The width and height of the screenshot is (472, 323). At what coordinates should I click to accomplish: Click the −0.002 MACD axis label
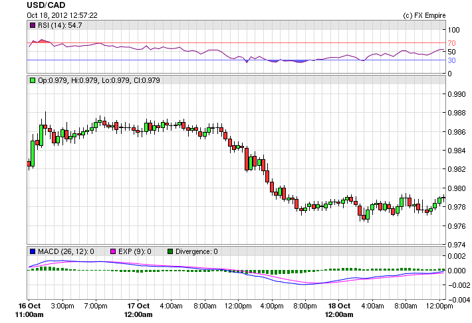point(459,285)
